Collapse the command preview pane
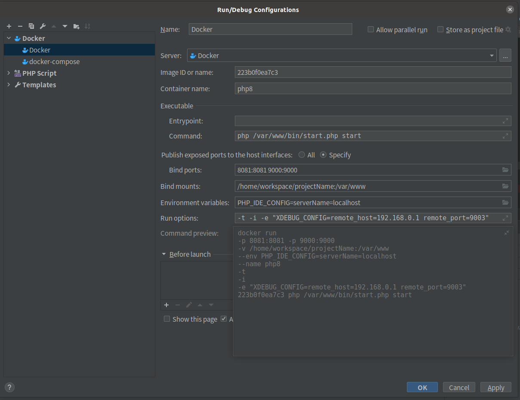Viewport: 520px width, 400px height. (x=507, y=233)
